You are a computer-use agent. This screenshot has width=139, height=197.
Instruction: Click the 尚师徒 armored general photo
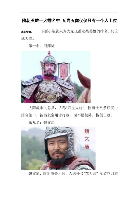56,77
